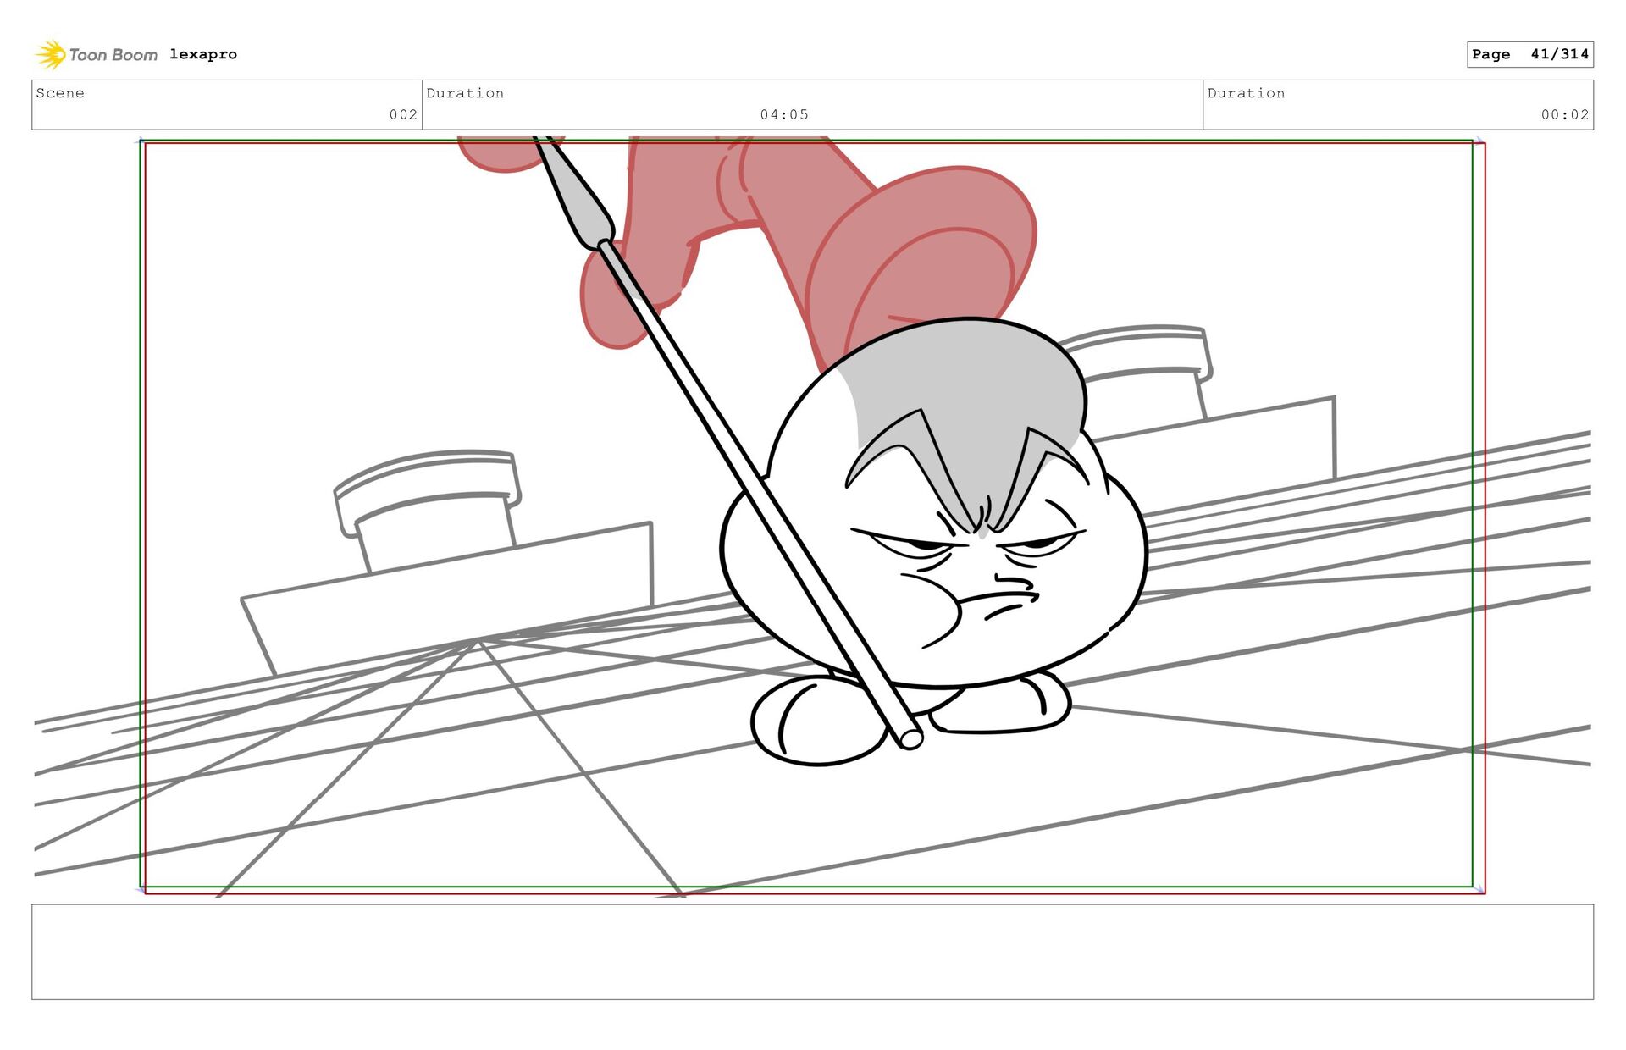Select the duration value '04:05'

point(784,114)
